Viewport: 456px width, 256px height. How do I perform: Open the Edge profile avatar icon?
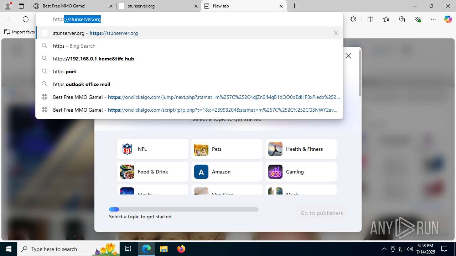(x=8, y=6)
